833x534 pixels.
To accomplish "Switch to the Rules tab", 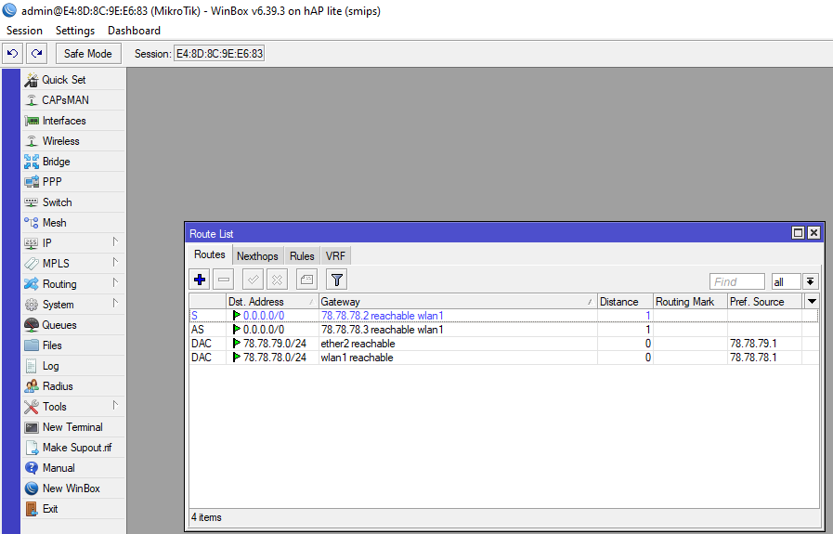I will tap(302, 256).
